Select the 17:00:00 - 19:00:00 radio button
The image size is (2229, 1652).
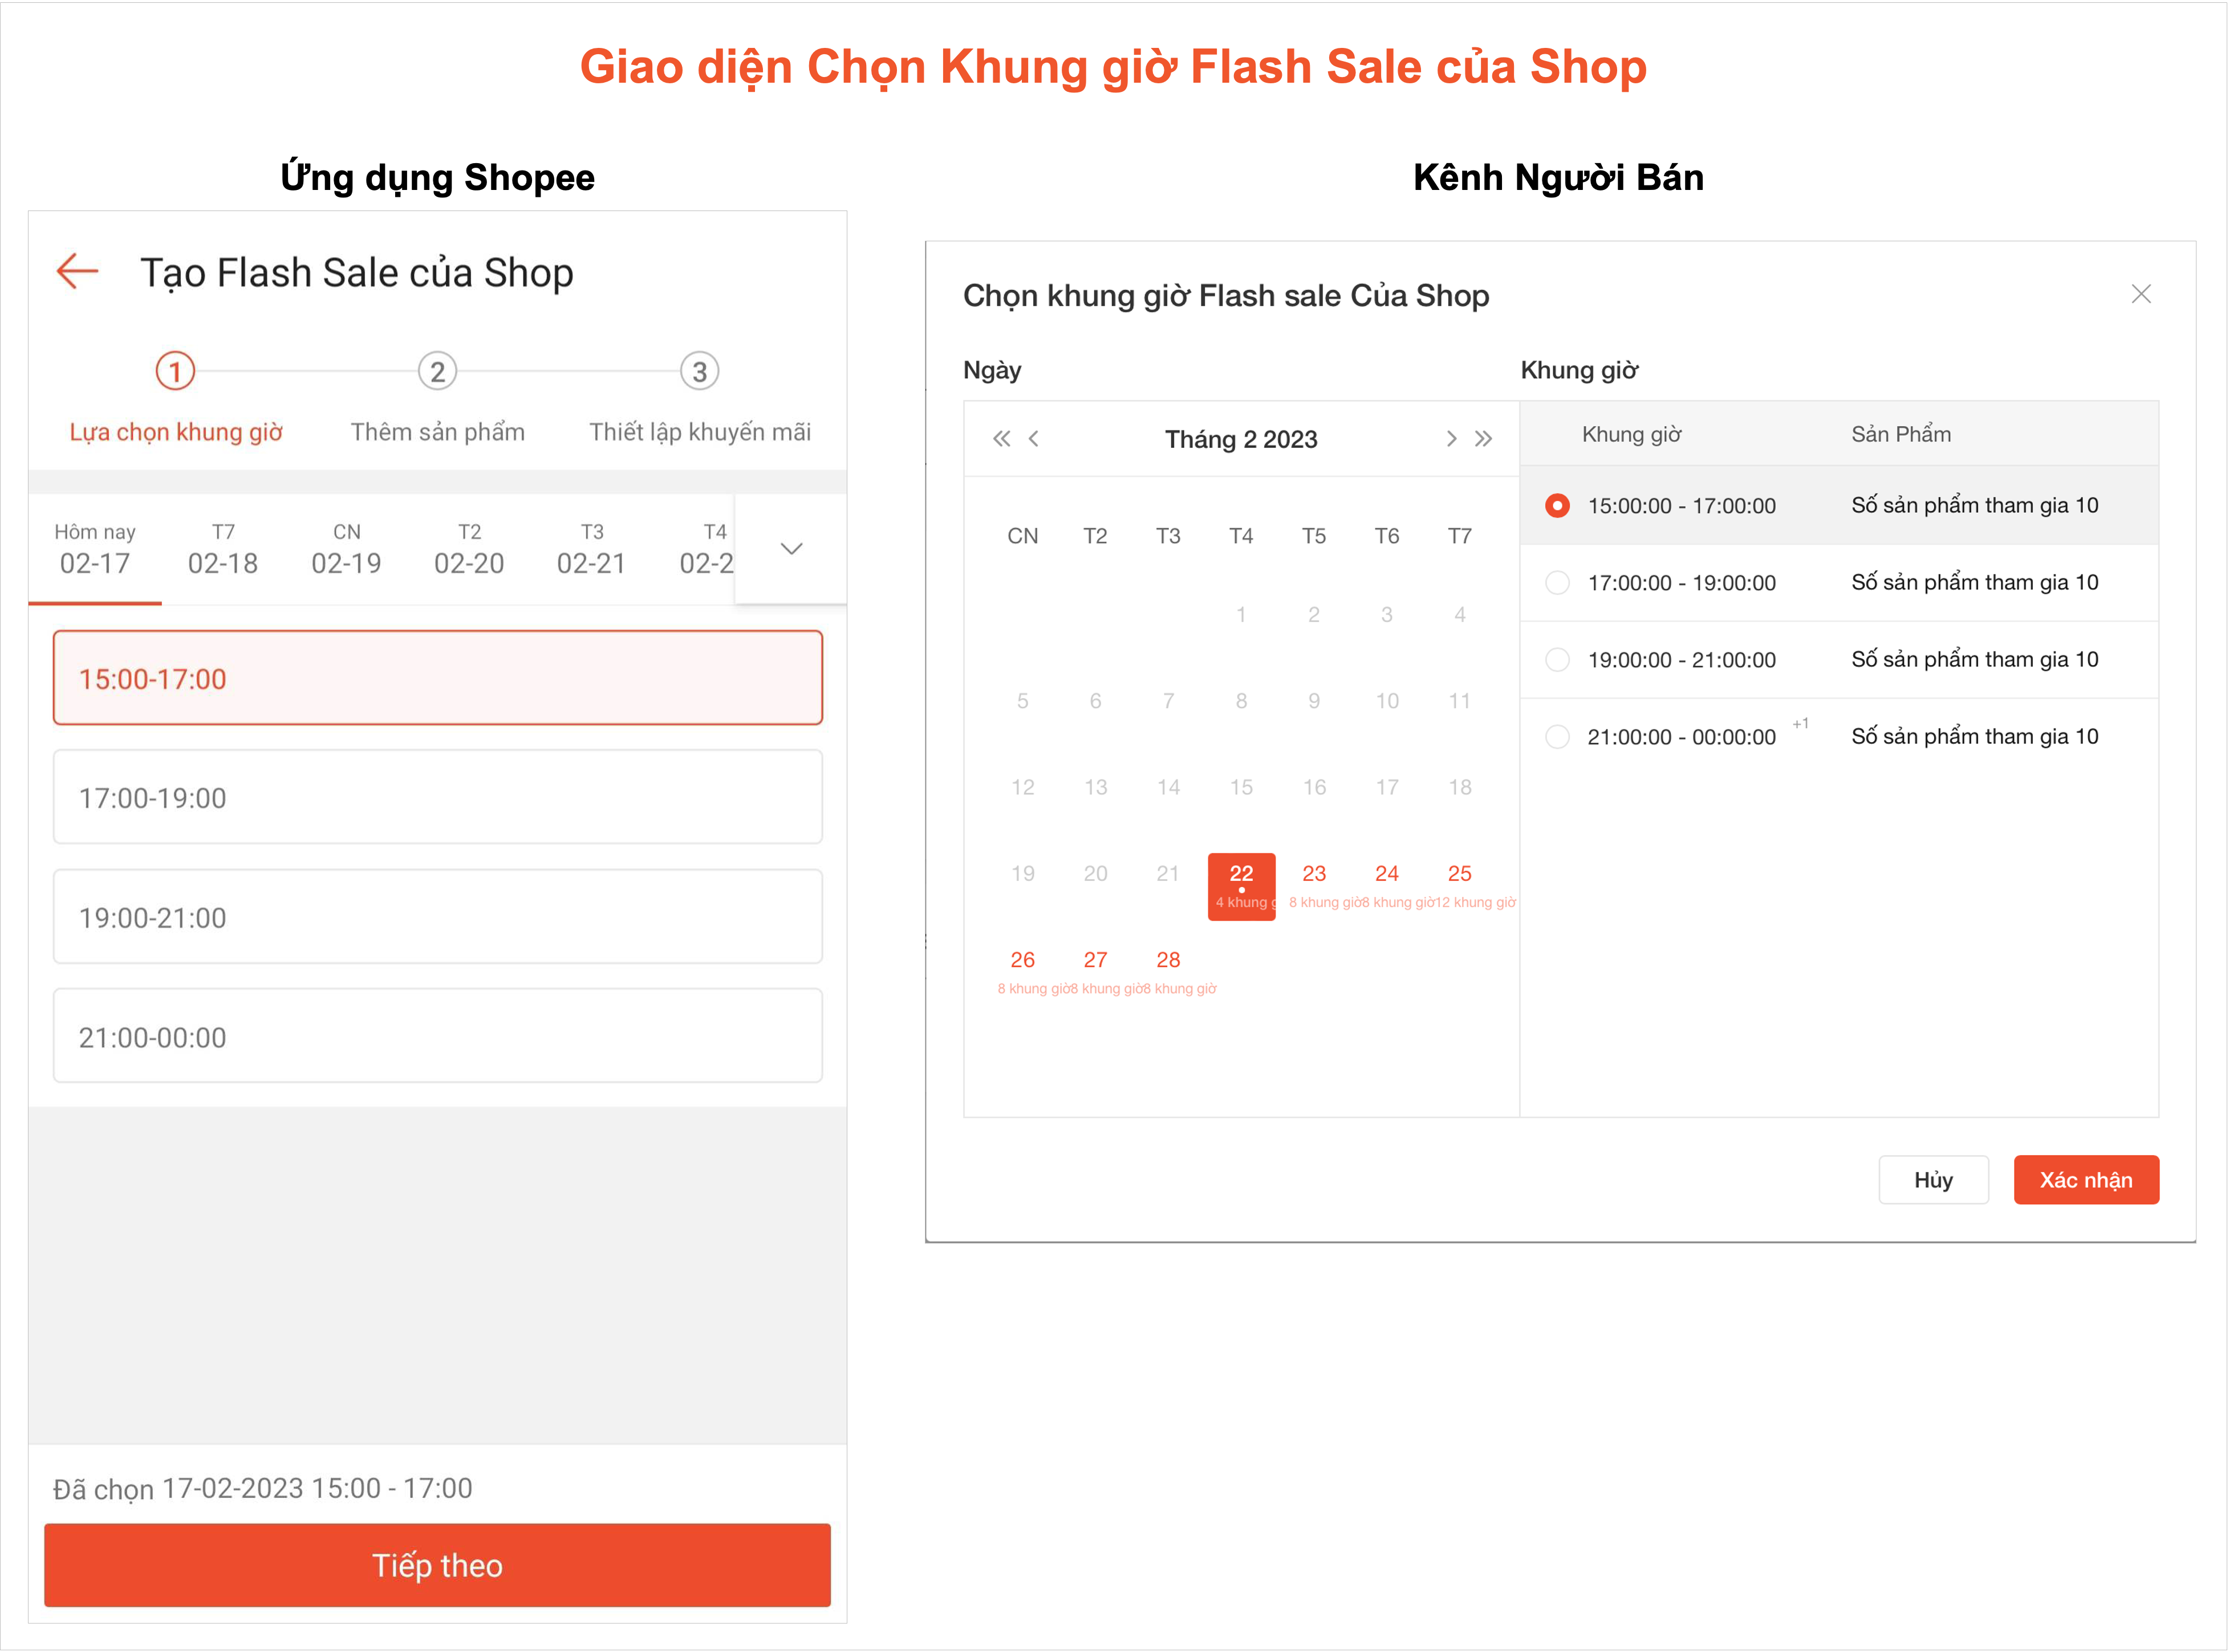(1556, 582)
